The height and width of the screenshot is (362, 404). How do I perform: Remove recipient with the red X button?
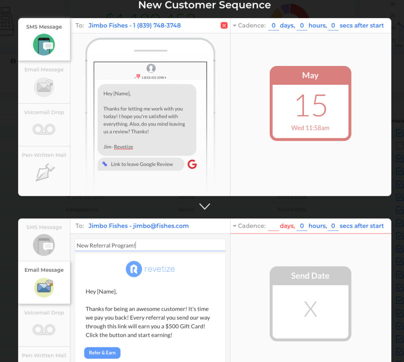coord(224,26)
